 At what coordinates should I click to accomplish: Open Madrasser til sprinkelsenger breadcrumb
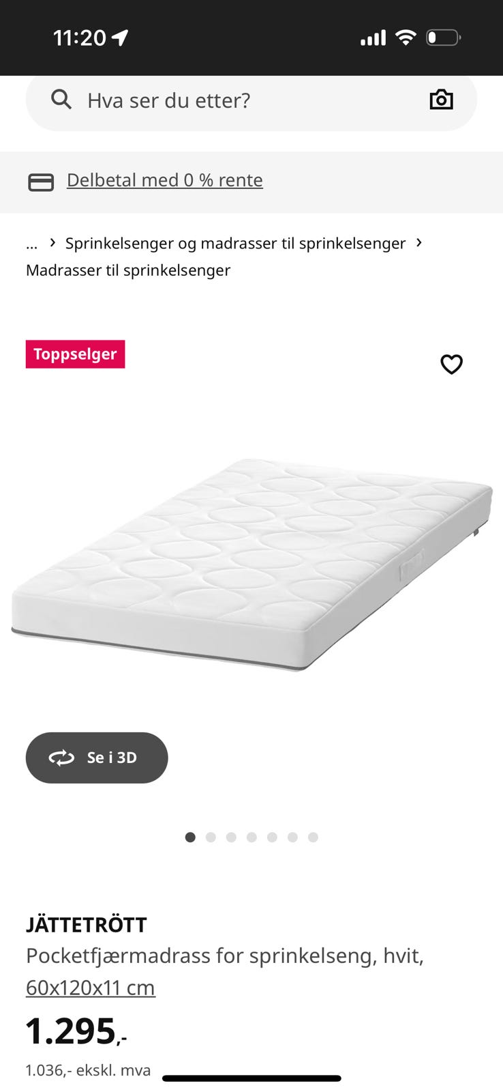coord(128,270)
